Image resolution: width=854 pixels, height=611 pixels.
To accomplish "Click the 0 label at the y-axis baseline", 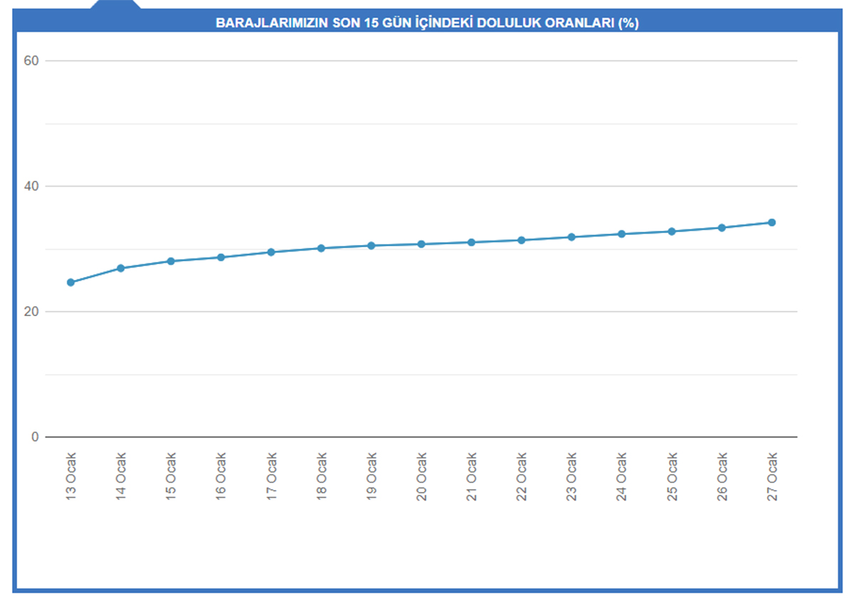I will click(x=34, y=437).
